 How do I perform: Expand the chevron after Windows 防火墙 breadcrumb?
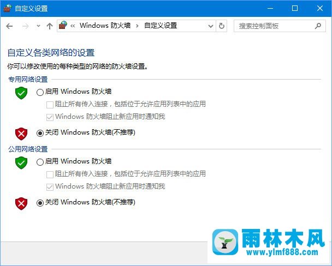coord(137,26)
